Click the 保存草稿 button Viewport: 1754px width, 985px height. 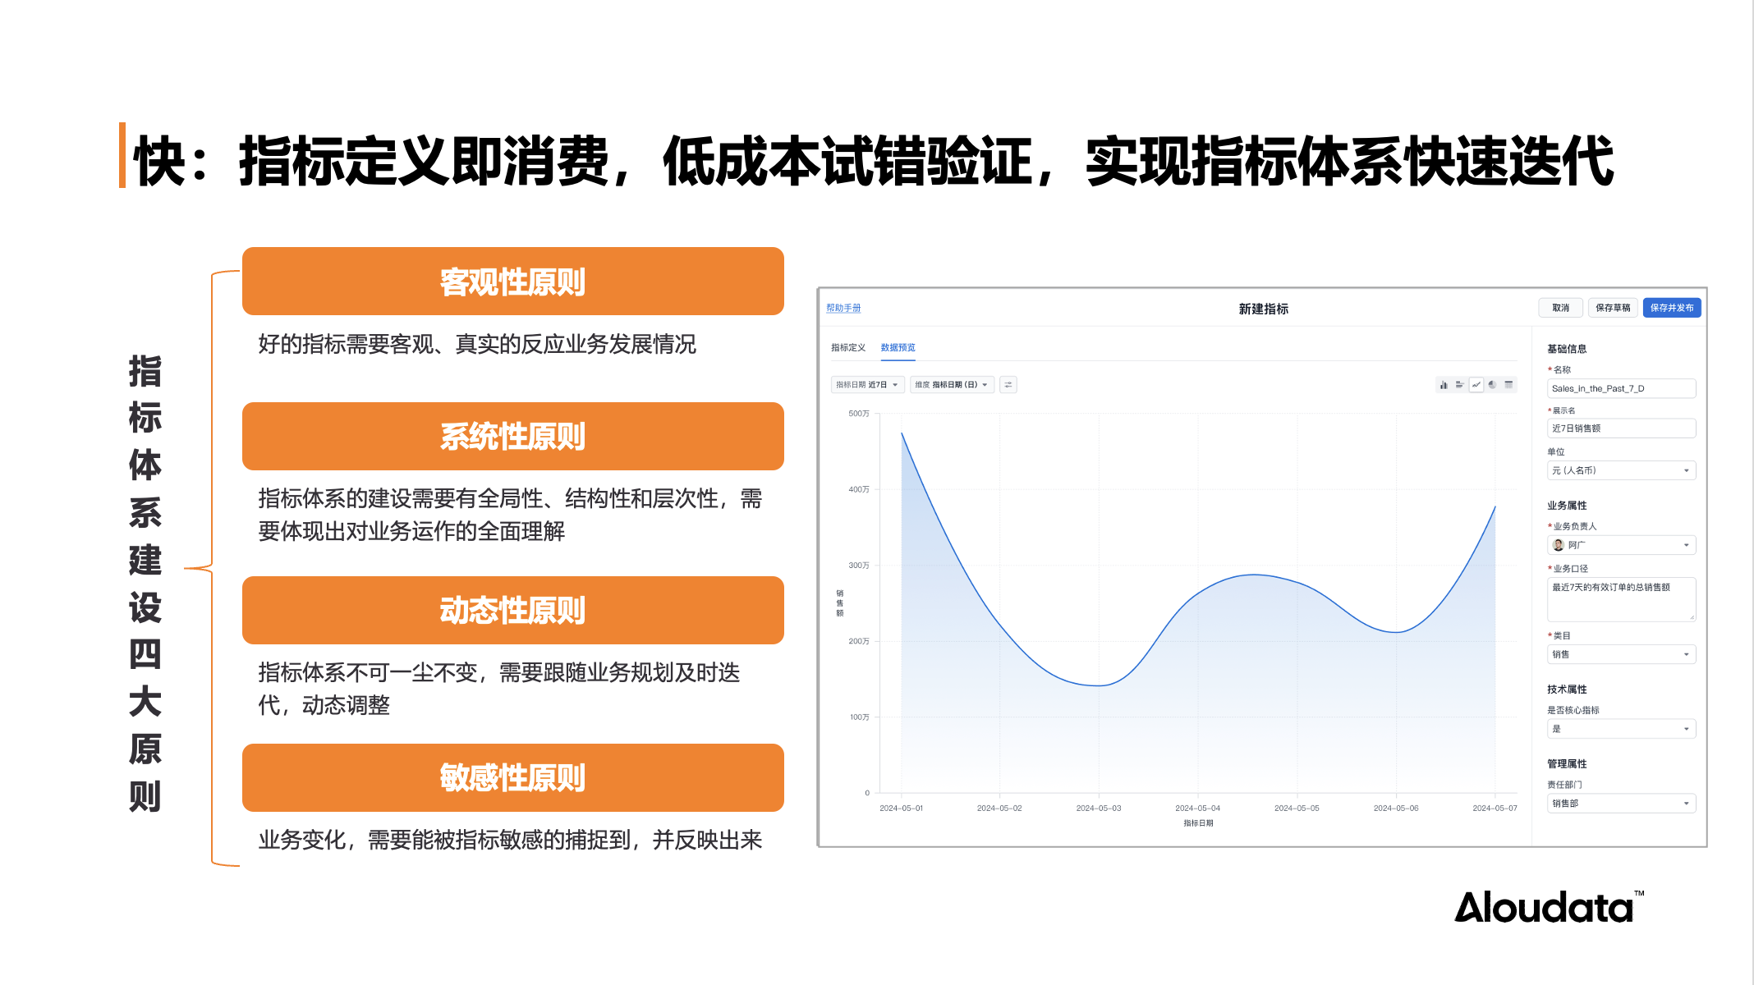[x=1613, y=308]
